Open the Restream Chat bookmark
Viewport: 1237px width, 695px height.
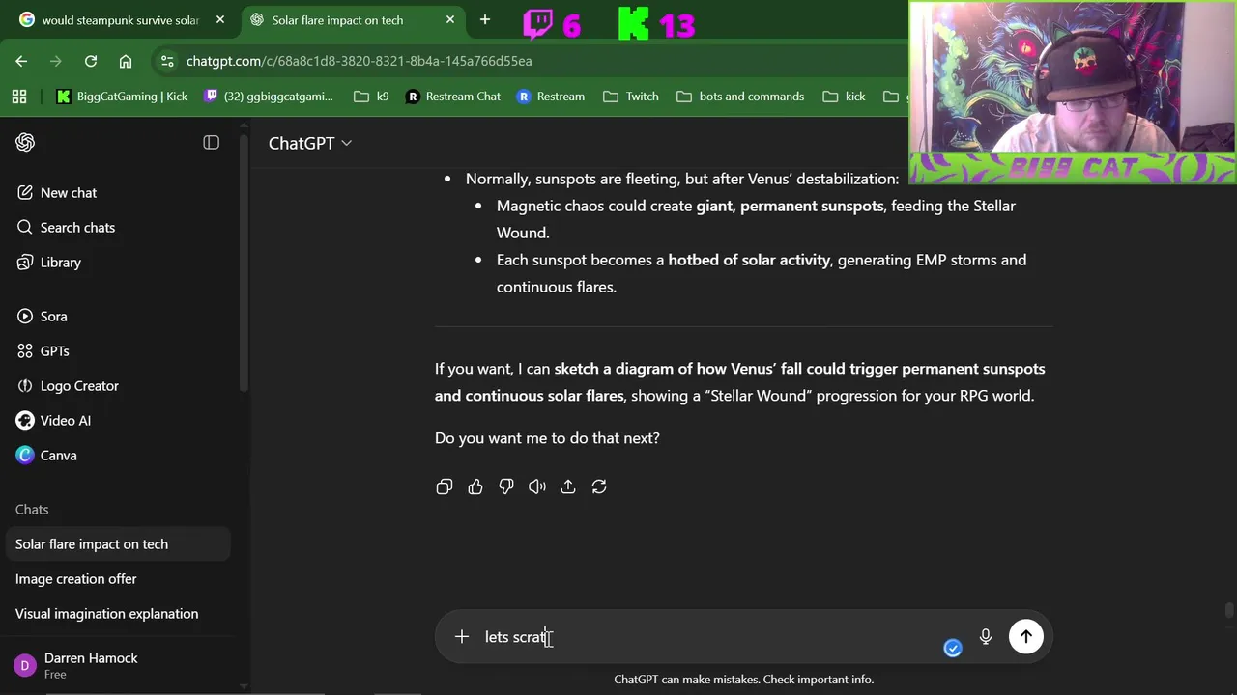pos(453,97)
